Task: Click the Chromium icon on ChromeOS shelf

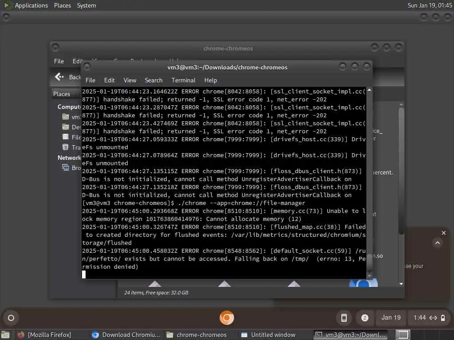Action: (227, 318)
